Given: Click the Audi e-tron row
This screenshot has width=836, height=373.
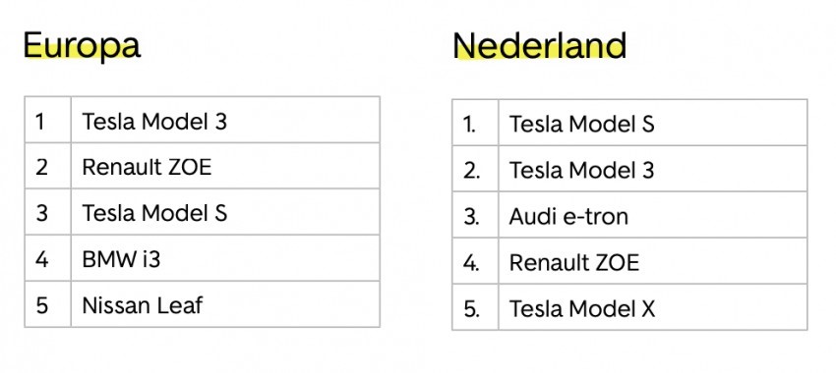Looking at the screenshot, I should (629, 216).
